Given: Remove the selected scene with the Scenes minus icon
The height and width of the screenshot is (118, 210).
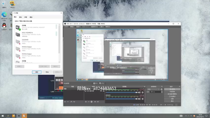Looking at the screenshot, I should pyautogui.click(x=68, y=102).
